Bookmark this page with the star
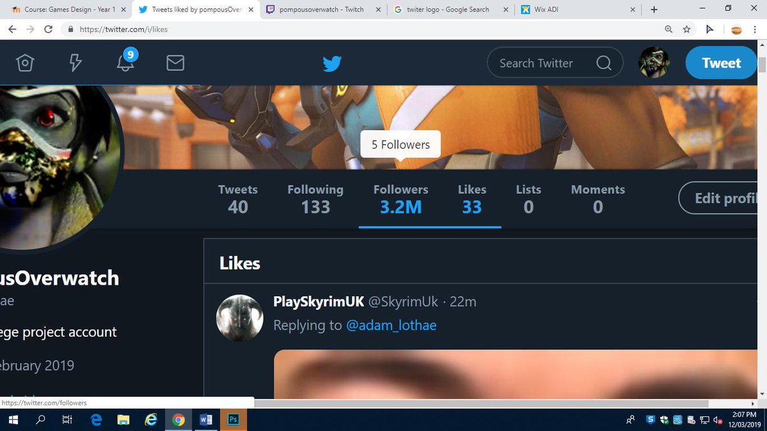This screenshot has height=431, width=767. (686, 29)
